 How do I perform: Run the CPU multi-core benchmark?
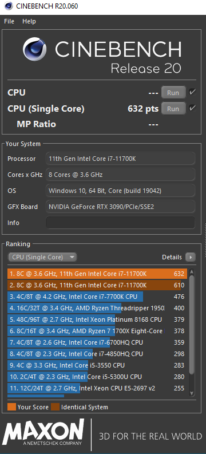point(173,93)
